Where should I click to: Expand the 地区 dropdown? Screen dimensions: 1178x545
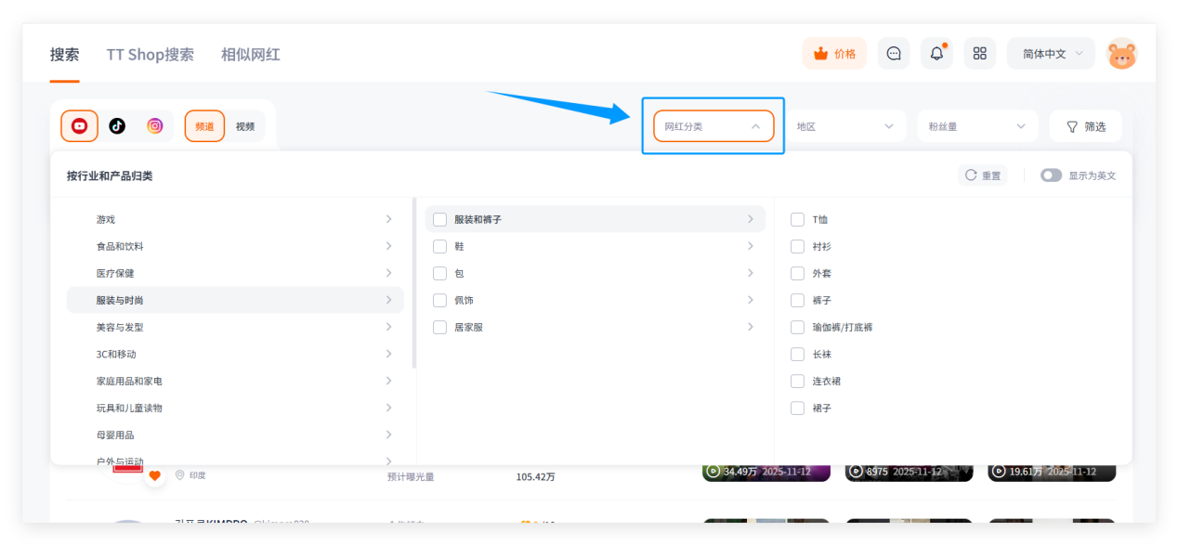point(844,126)
